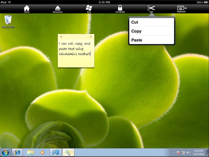Screen dimensions: 209x157
Task: Select the Recycle Bin desktop icon
Action: tap(8, 21)
